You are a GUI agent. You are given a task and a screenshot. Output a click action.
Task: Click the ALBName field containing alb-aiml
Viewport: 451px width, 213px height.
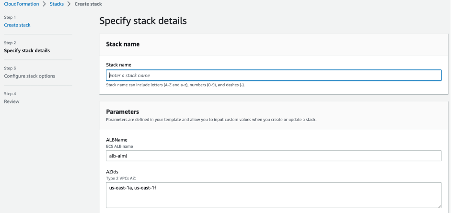(x=273, y=156)
